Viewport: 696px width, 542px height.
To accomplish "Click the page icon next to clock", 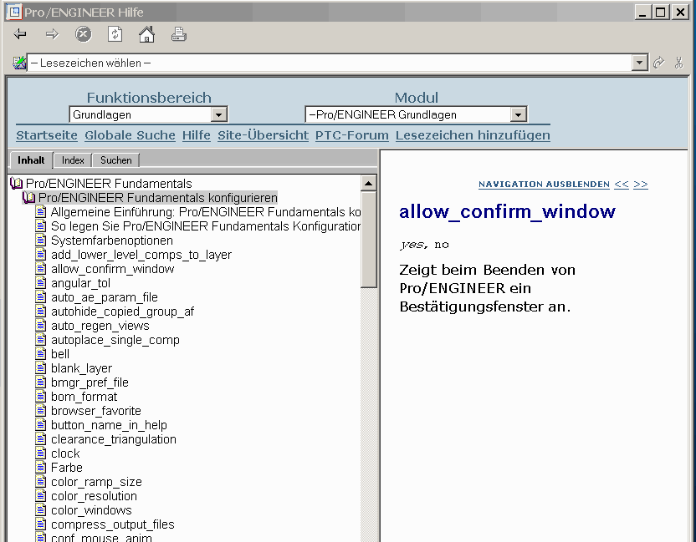I will (x=41, y=453).
